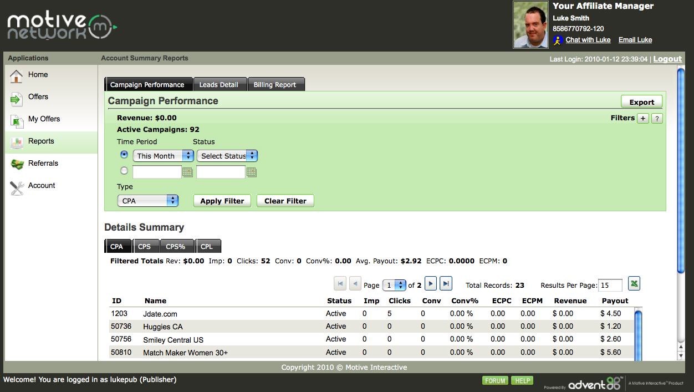The width and height of the screenshot is (694, 392).
Task: Click the Home house icon
Action: pyautogui.click(x=17, y=76)
